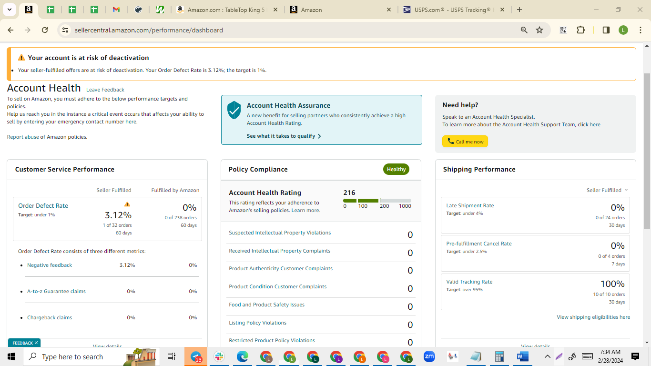Image resolution: width=651 pixels, height=366 pixels.
Task: Open the Chargeback claims link
Action: [x=50, y=317]
